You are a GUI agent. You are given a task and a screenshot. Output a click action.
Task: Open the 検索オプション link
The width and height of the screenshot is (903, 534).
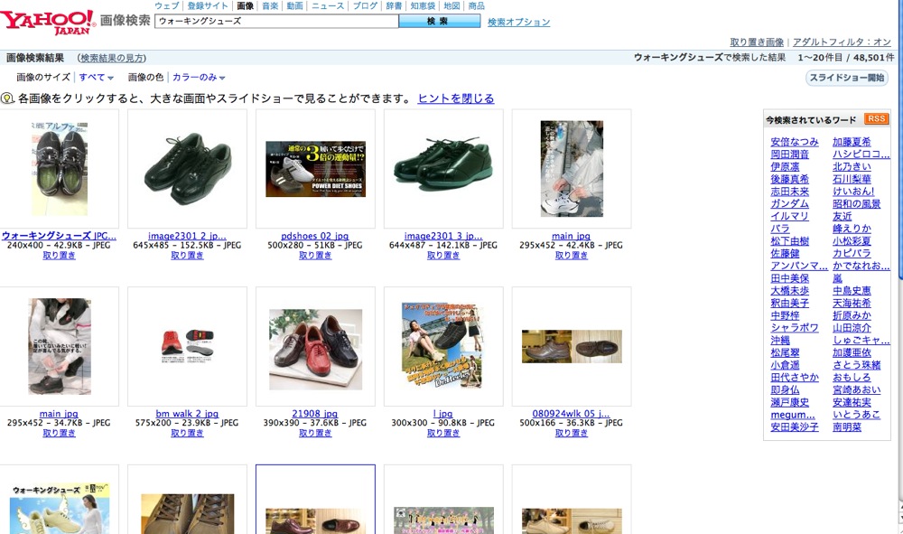[518, 22]
